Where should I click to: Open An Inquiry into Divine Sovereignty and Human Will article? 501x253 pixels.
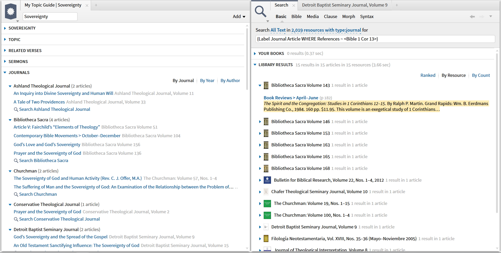point(63,93)
